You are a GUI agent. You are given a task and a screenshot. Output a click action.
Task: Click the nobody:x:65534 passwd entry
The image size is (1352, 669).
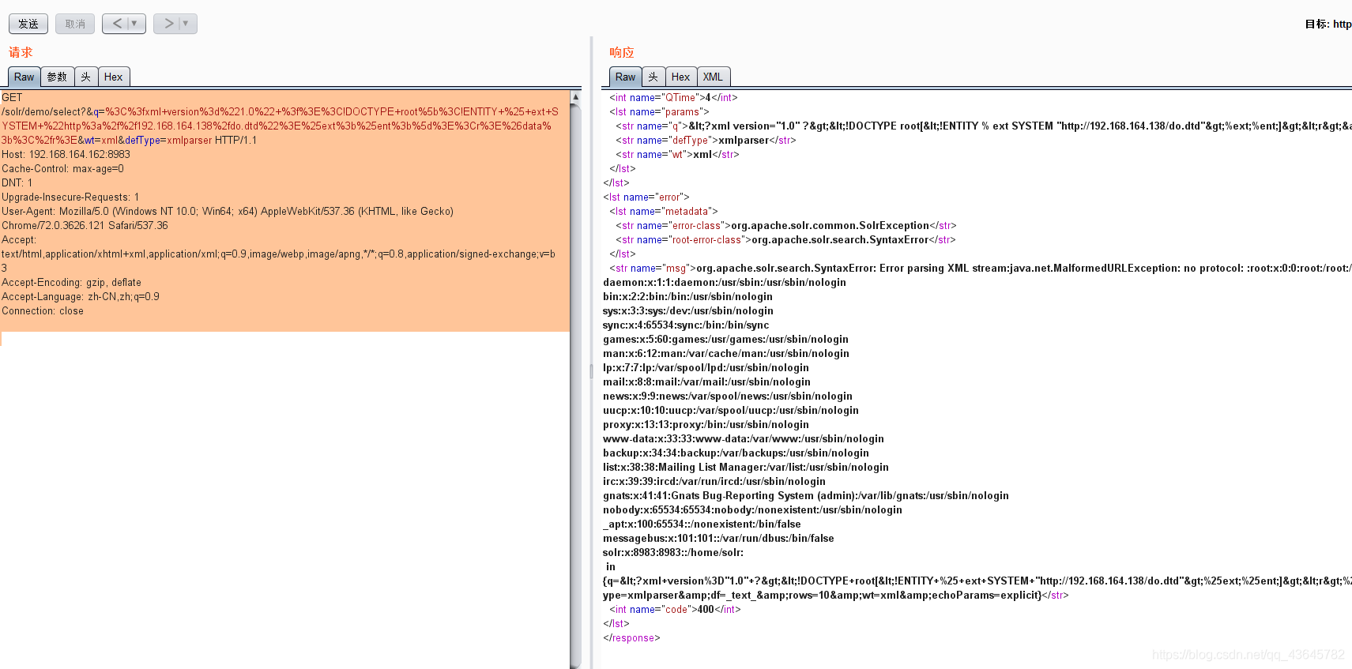[x=752, y=509]
